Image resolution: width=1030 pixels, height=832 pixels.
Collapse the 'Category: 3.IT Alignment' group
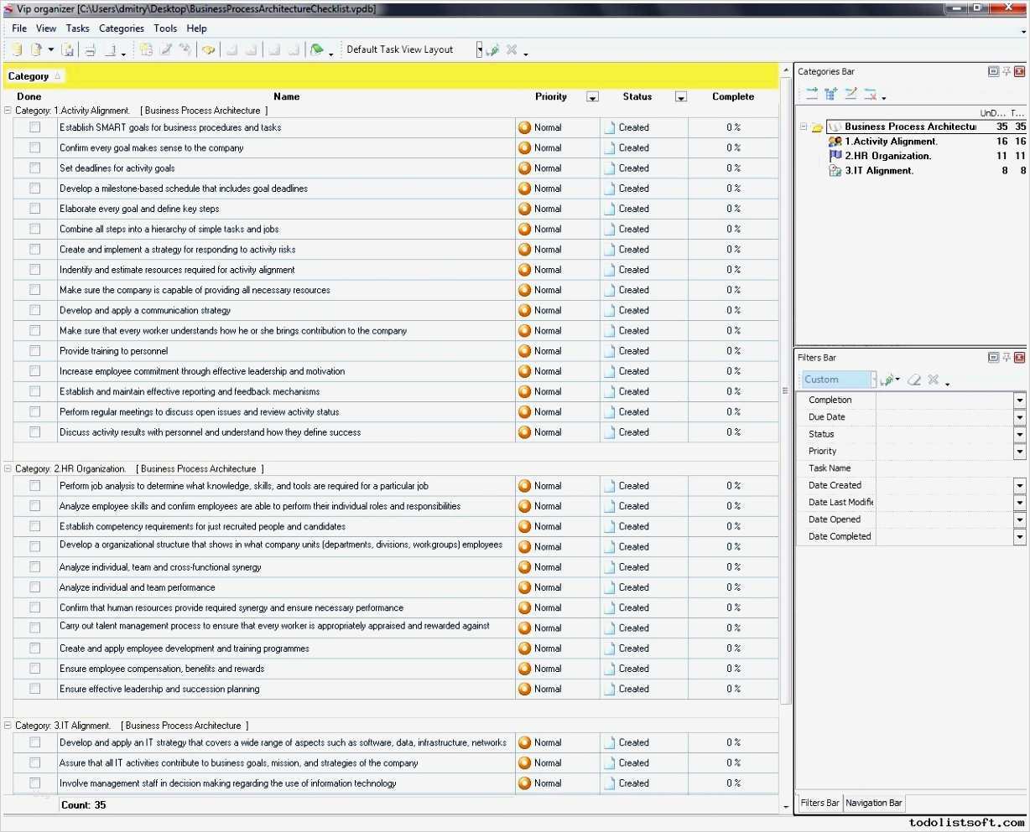[8, 726]
